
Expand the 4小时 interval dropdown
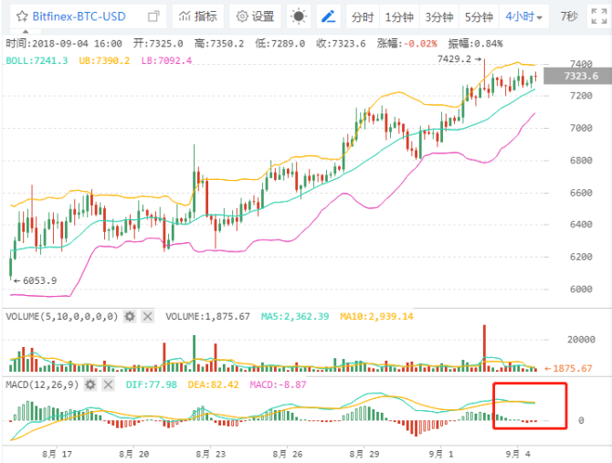tap(525, 16)
